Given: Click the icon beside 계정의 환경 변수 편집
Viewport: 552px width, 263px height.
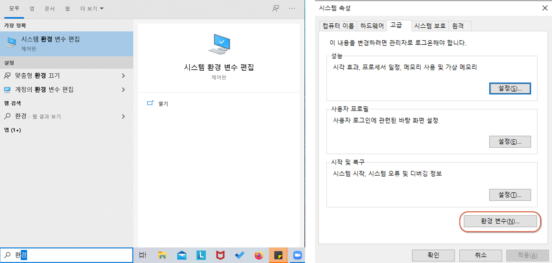Looking at the screenshot, I should click(7, 90).
